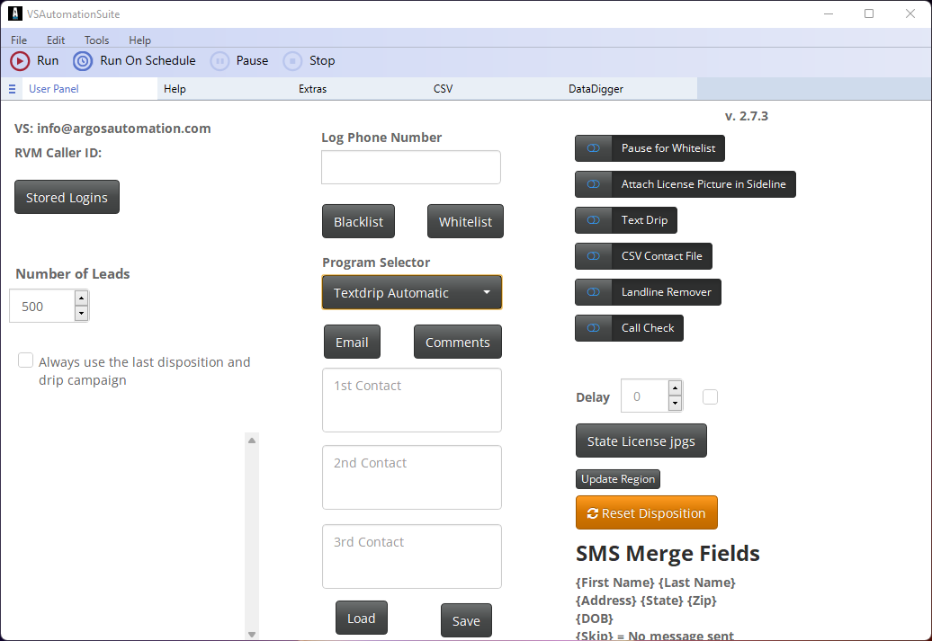
Task: Click the Run On Schedule clock icon
Action: (83, 61)
